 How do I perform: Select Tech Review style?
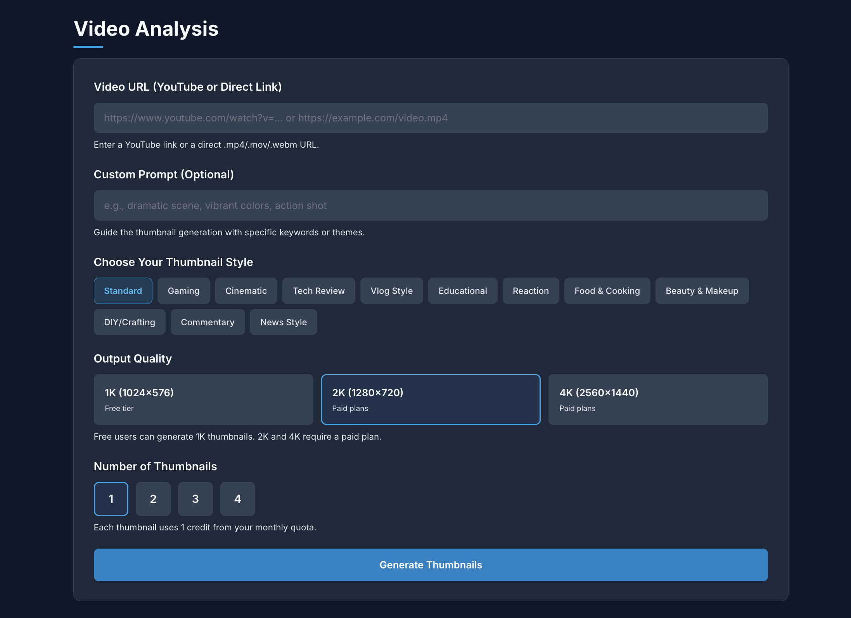[x=318, y=291]
